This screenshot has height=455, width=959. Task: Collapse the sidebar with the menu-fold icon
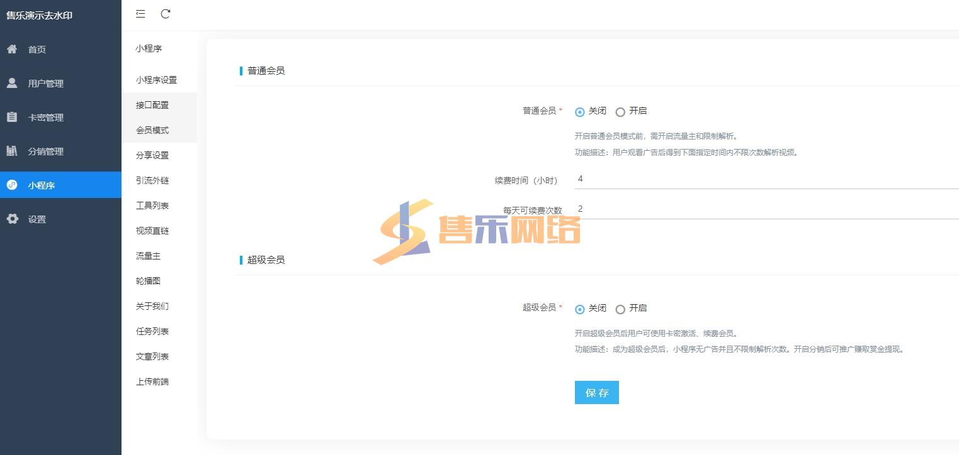pyautogui.click(x=140, y=14)
